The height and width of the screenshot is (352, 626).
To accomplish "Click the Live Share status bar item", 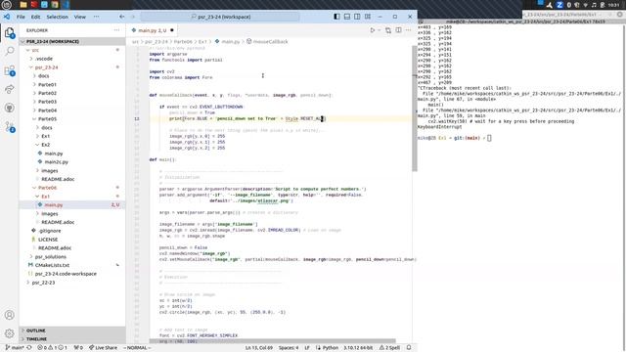I will pyautogui.click(x=103, y=348).
